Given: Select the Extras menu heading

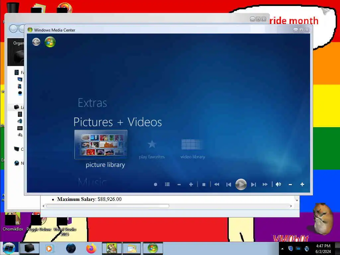Looking at the screenshot, I should click(92, 103).
